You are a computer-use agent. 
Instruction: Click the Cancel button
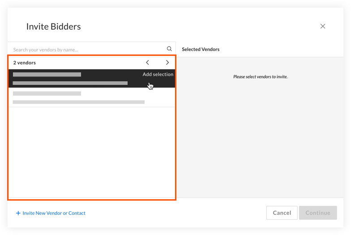click(x=282, y=213)
